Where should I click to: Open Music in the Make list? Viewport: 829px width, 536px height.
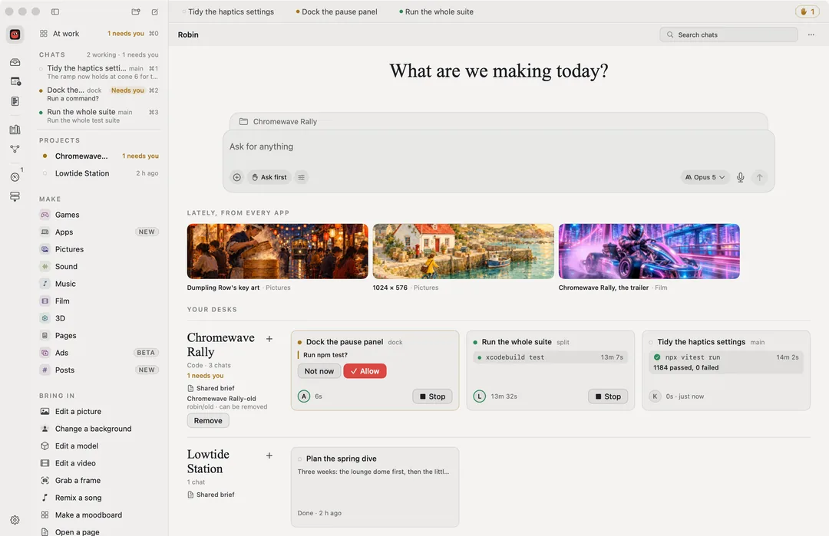99,284
